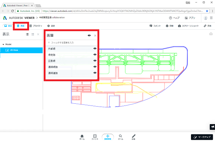The image size is (215, 142).
Task: Select the 区割線 layer name
Action: coord(52,61)
